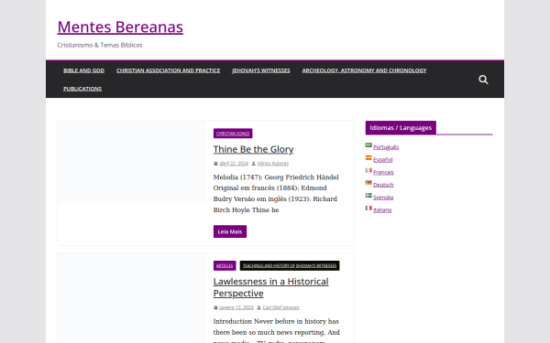
Task: Open Christian Association and Practice menu
Action: (x=169, y=70)
